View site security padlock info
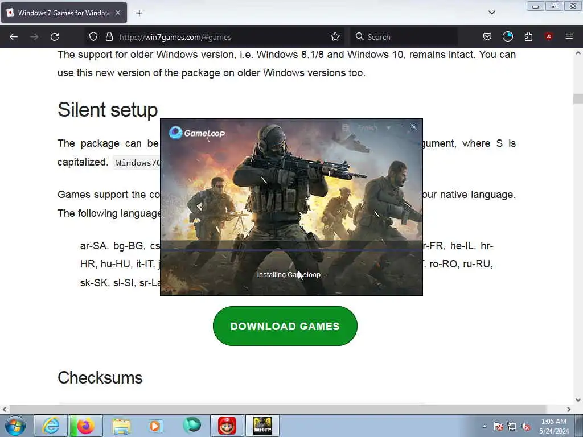583x437 pixels. click(109, 36)
